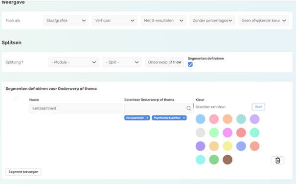Choose the dark green color swatch
296x184 pixels.
coord(214,160)
